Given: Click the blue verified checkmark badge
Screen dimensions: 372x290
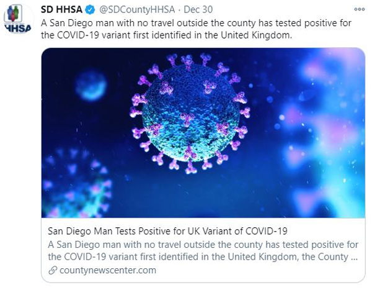Looking at the screenshot, I should 90,10.
